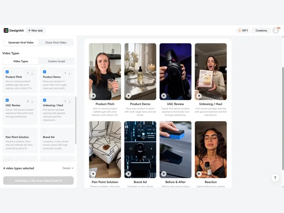Click the Brand Ad card title in sidebar
Image resolution: width=284 pixels, height=213 pixels.
click(49, 137)
